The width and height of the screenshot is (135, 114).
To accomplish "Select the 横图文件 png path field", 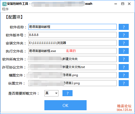I will coord(73,75).
